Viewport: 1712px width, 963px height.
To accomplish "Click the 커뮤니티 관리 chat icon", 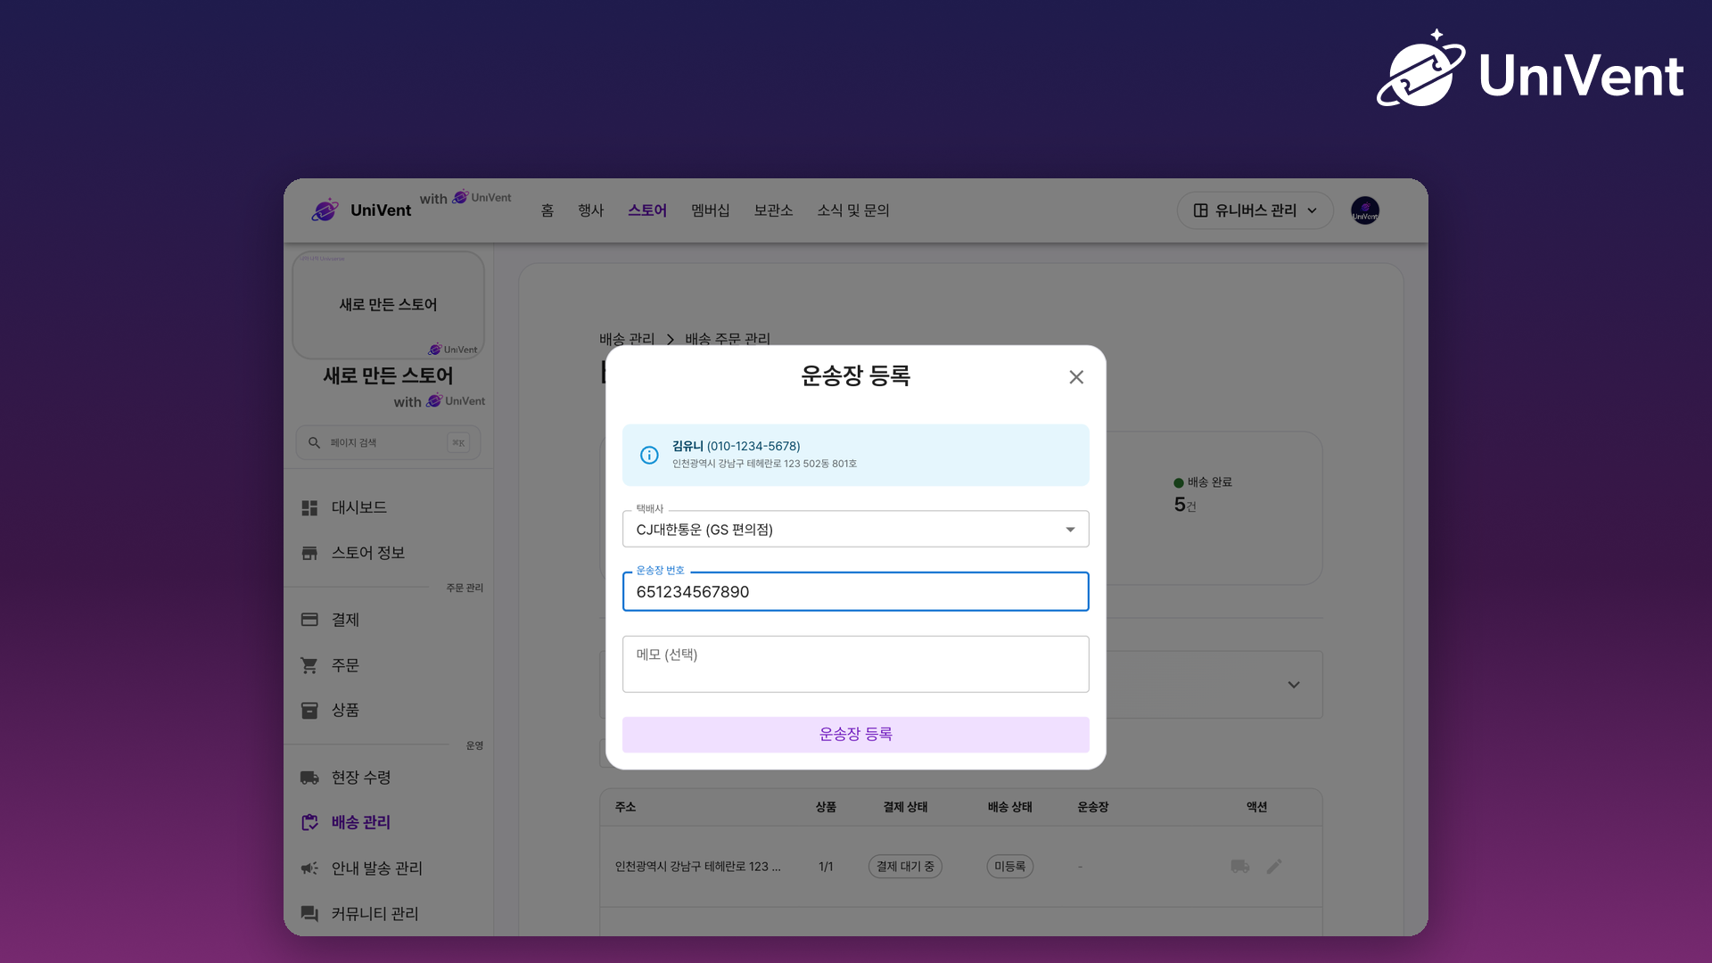I will pyautogui.click(x=309, y=913).
